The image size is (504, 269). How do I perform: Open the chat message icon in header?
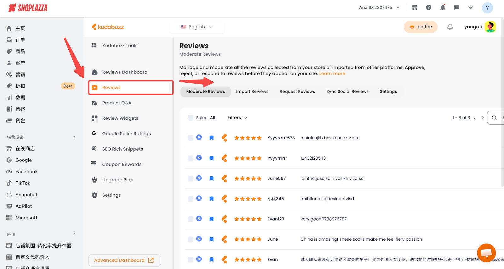[456, 8]
